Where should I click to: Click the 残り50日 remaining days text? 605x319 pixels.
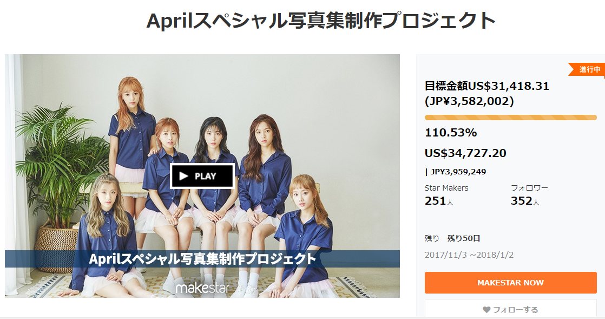pos(464,238)
